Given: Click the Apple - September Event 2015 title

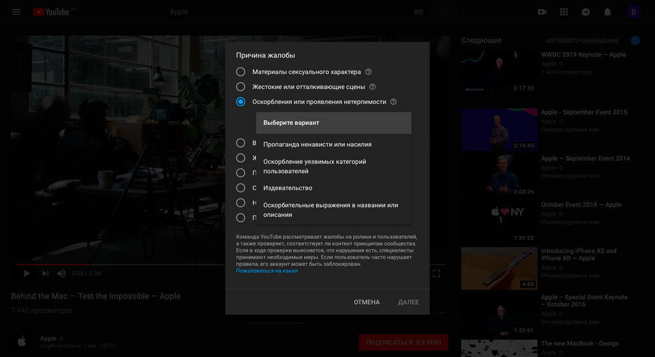Looking at the screenshot, I should coord(584,112).
